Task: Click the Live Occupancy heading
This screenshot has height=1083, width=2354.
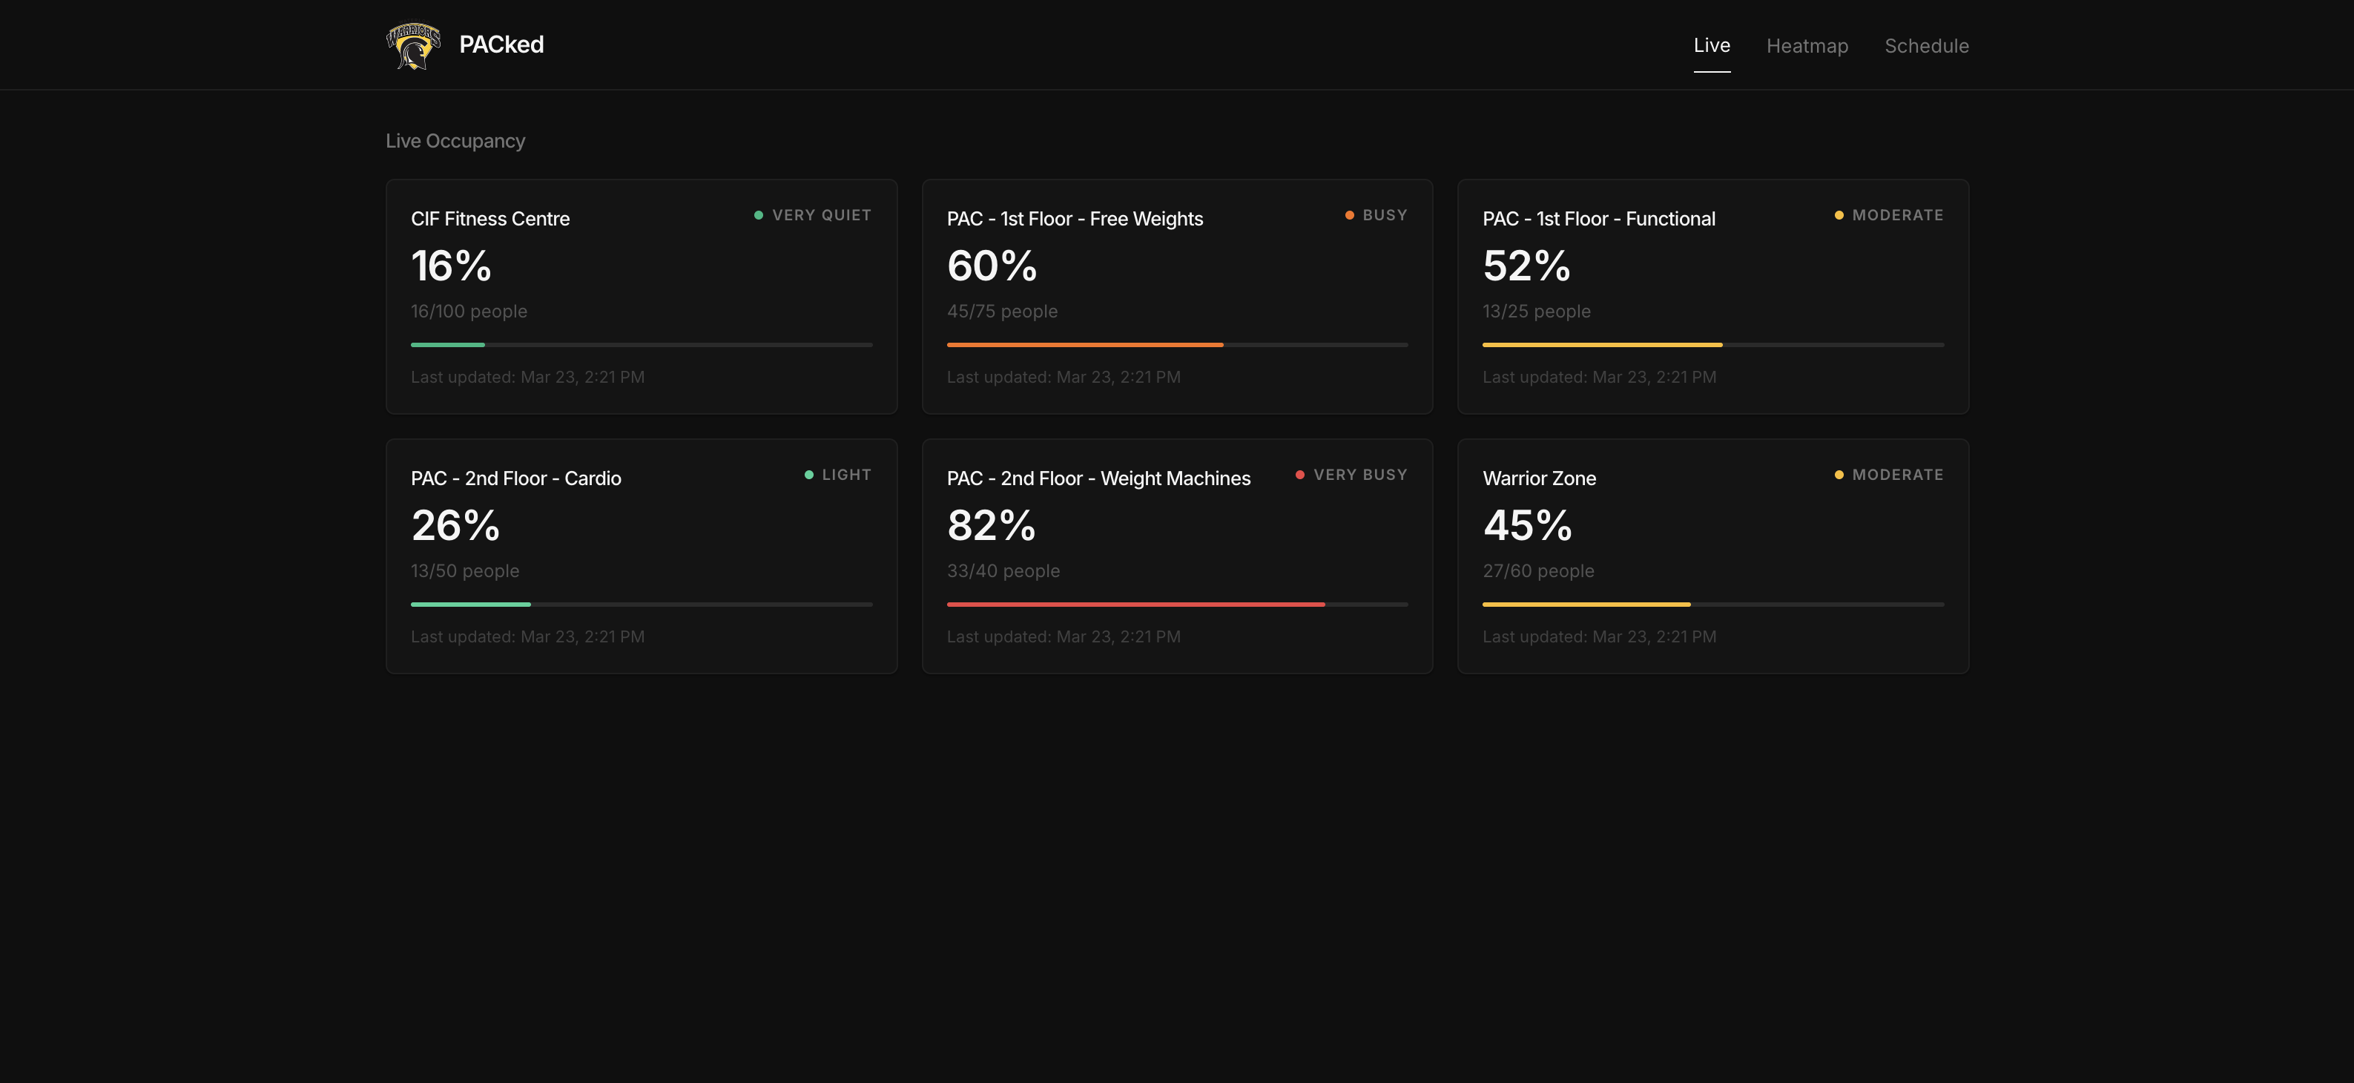Action: coord(455,141)
